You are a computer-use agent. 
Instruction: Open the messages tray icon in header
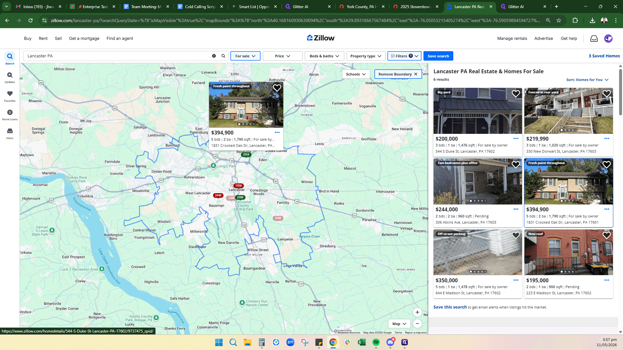pos(594,39)
